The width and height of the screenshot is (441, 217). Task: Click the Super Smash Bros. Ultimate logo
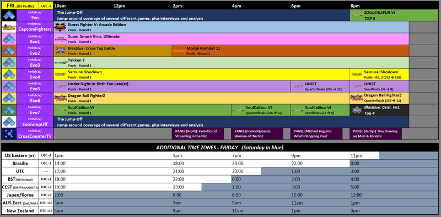click(60, 39)
